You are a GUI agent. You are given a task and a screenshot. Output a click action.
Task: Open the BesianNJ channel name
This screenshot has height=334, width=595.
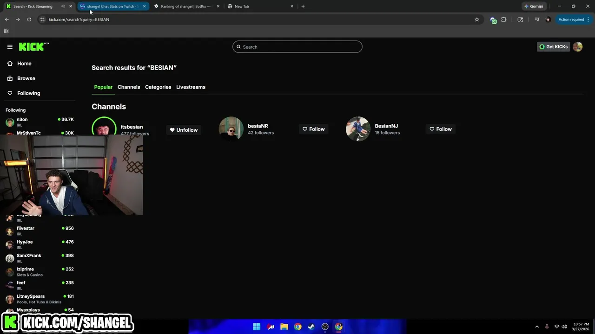click(x=386, y=126)
